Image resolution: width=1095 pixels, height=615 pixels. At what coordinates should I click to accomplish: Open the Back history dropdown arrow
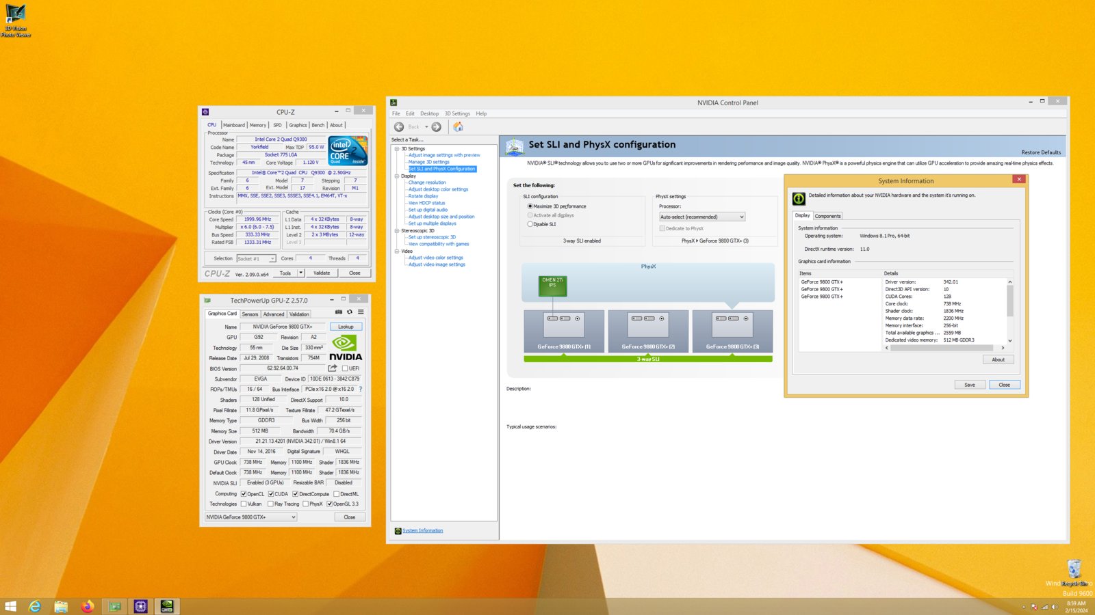click(426, 126)
